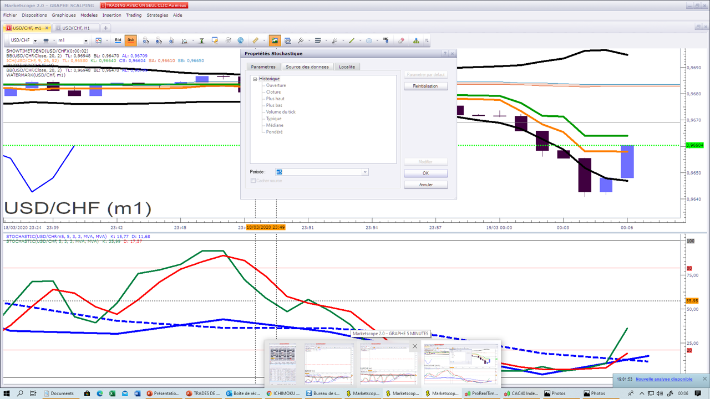Open the Strategies menu
The width and height of the screenshot is (710, 399).
coord(158,15)
